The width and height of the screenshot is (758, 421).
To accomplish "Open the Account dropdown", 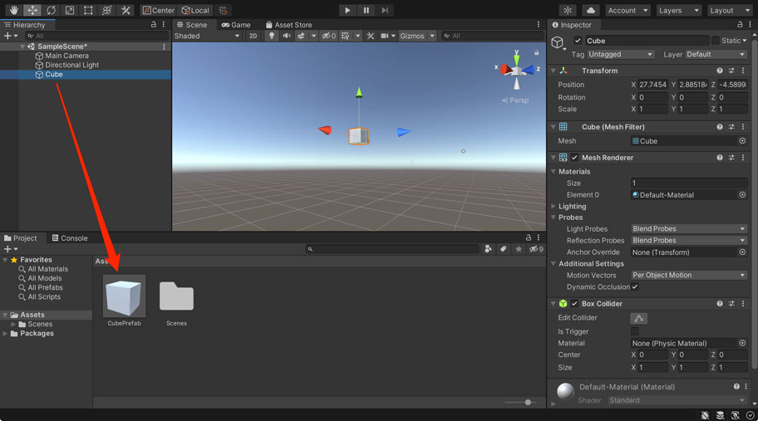I will pyautogui.click(x=628, y=10).
